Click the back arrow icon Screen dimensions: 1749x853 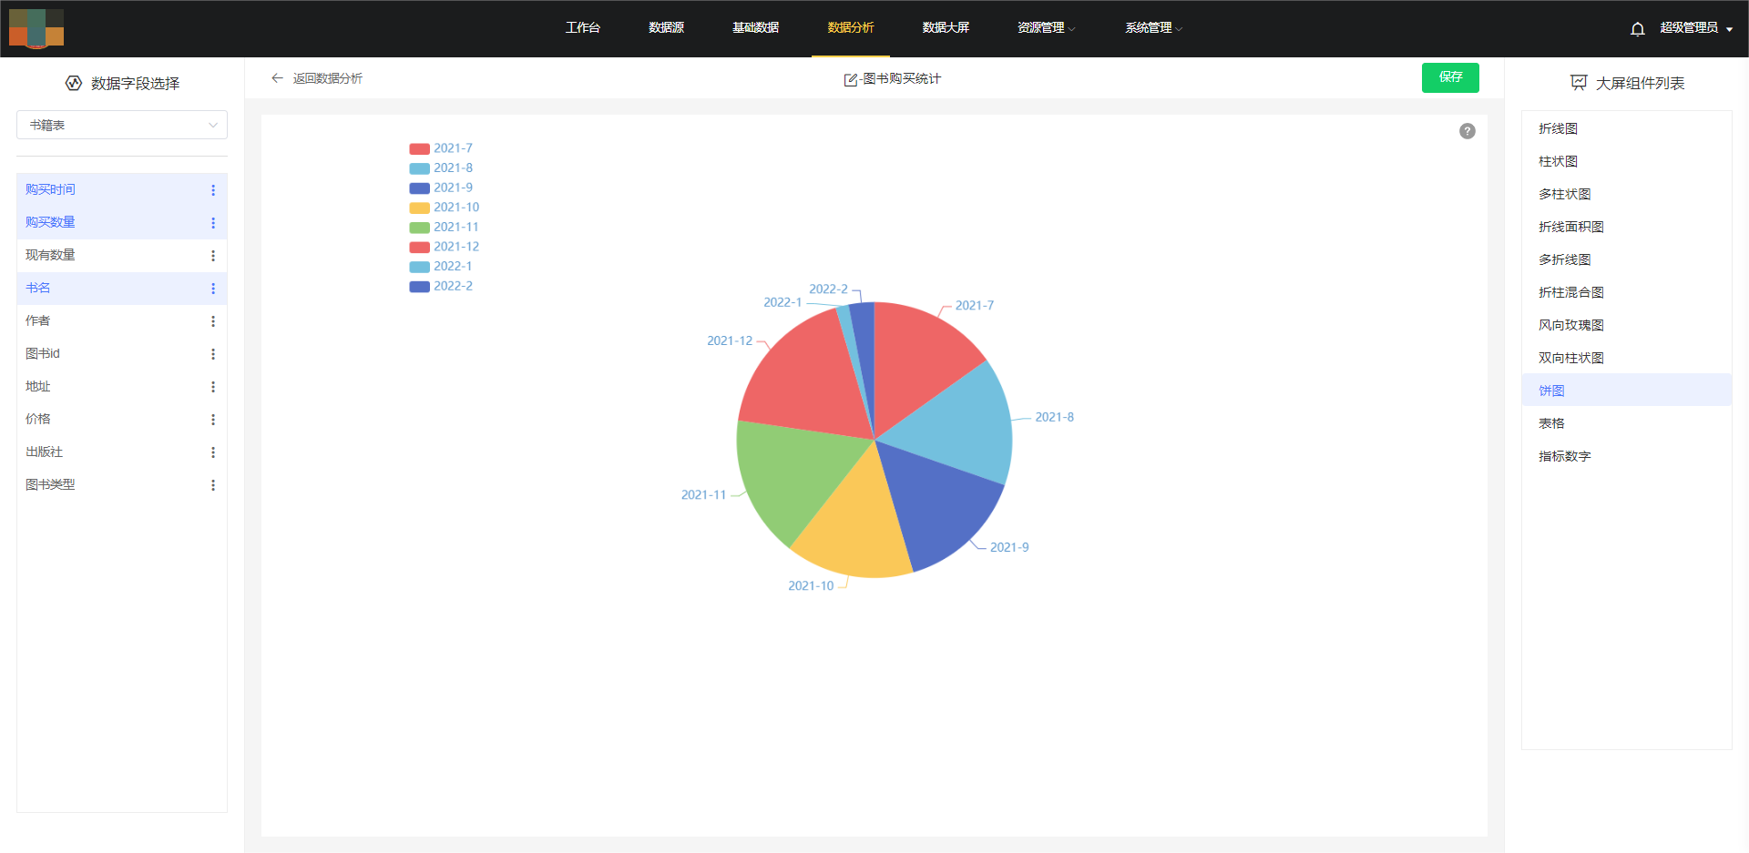pyautogui.click(x=277, y=78)
